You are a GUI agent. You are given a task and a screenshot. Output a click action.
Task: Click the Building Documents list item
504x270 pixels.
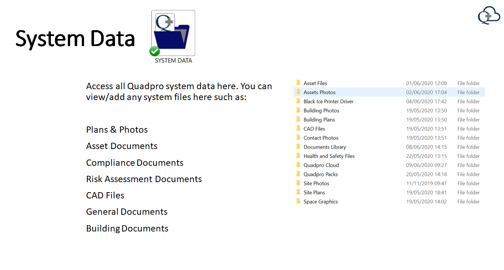coord(127,229)
